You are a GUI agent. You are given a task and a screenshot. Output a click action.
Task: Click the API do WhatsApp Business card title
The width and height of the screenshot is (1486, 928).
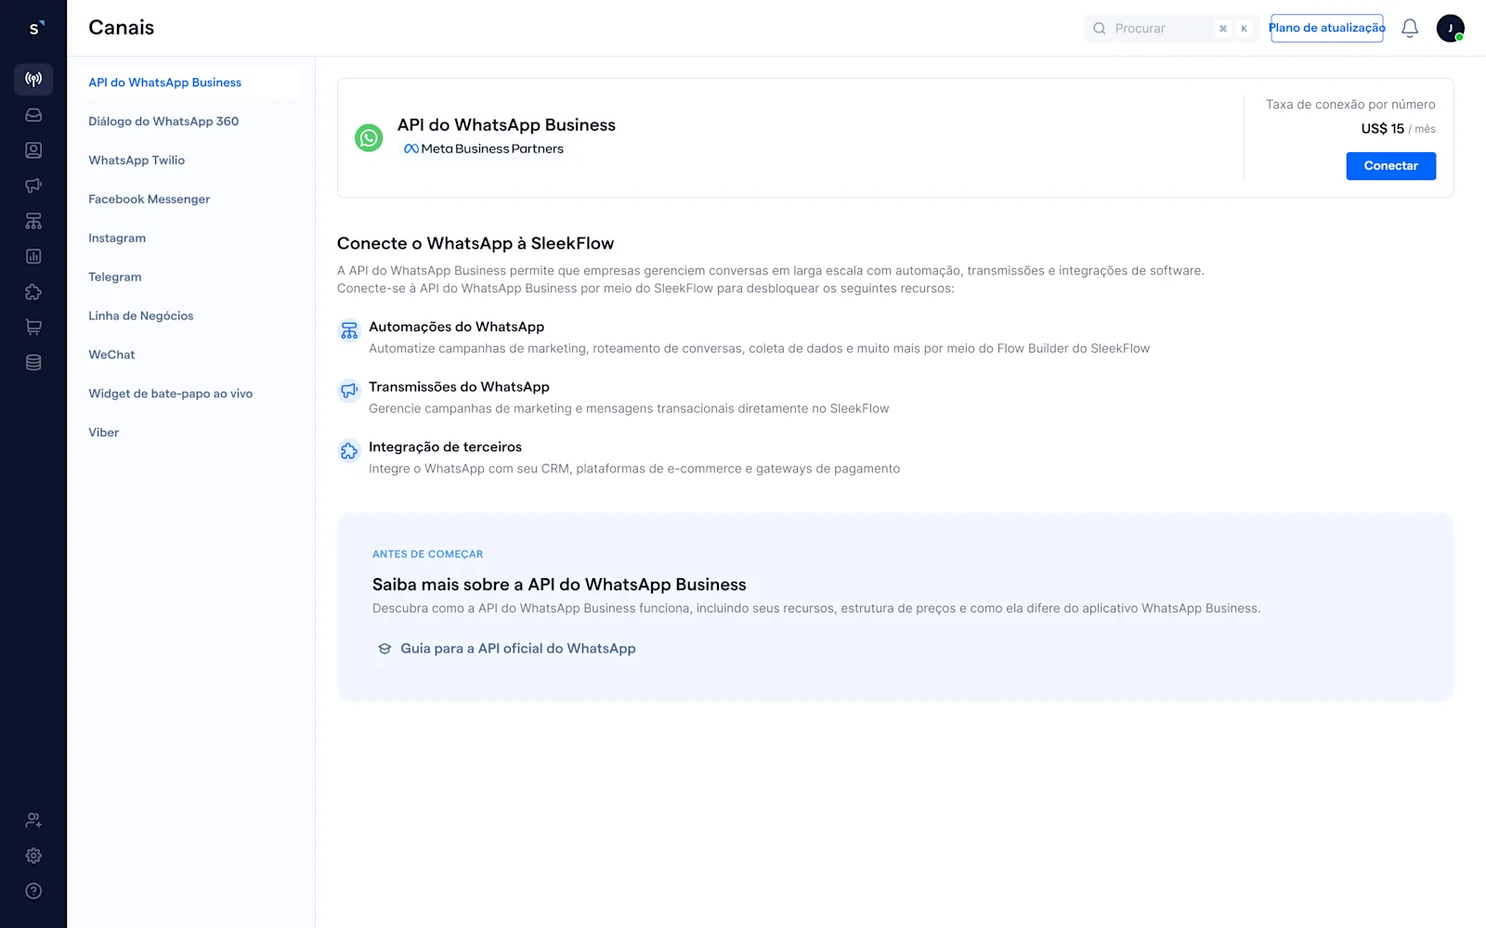[506, 125]
